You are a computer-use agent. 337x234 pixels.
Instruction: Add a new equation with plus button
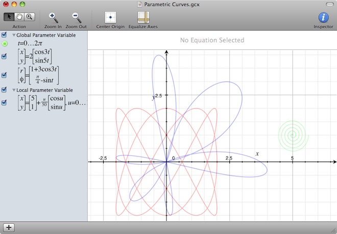pos(10,227)
